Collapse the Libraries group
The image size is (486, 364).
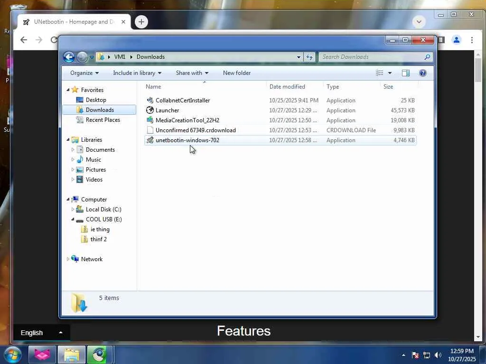[x=68, y=140]
